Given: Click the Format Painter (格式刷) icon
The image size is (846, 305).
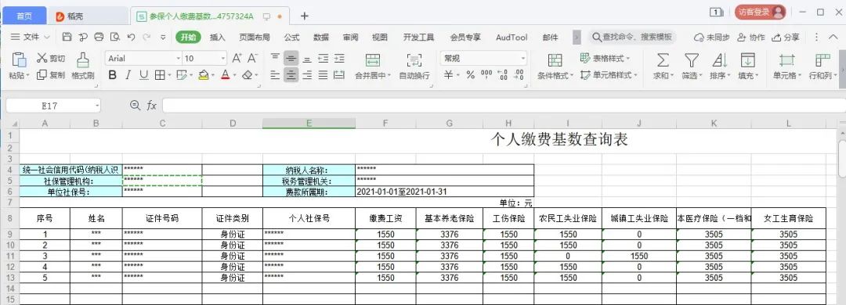Looking at the screenshot, I should click(x=82, y=59).
